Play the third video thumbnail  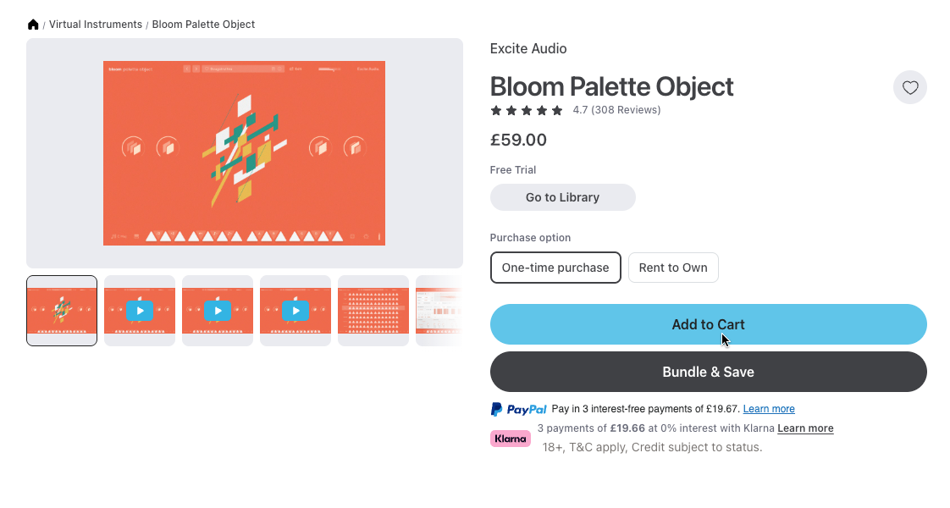tap(295, 311)
